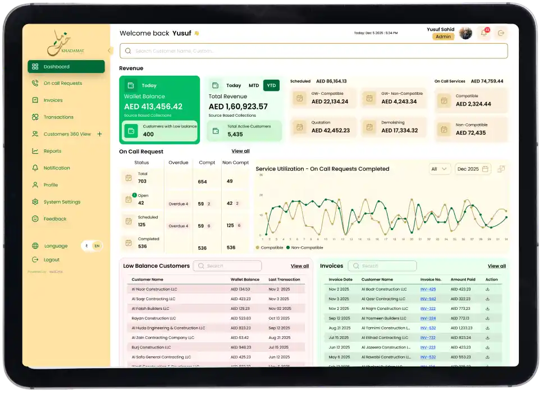Click the Open 42 status icon
The height and width of the screenshot is (394, 543).
tap(129, 199)
